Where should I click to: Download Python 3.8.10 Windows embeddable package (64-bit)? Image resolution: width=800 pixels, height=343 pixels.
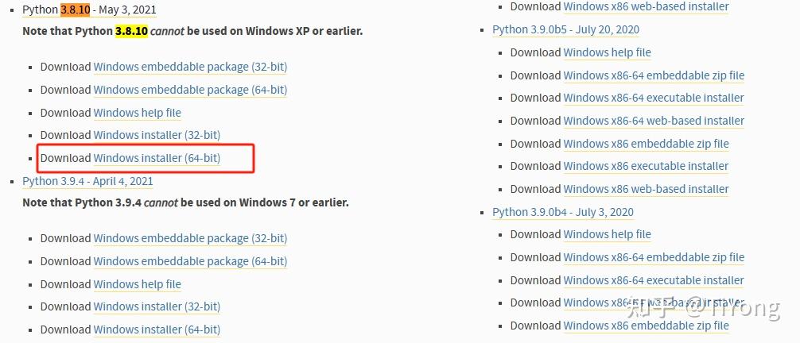click(x=190, y=90)
